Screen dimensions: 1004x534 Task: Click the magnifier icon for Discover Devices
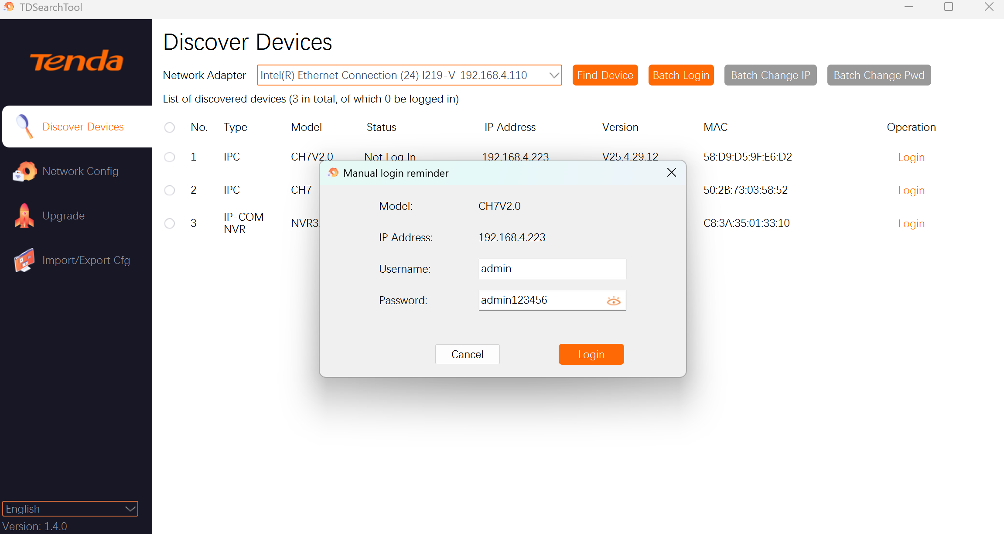click(24, 127)
